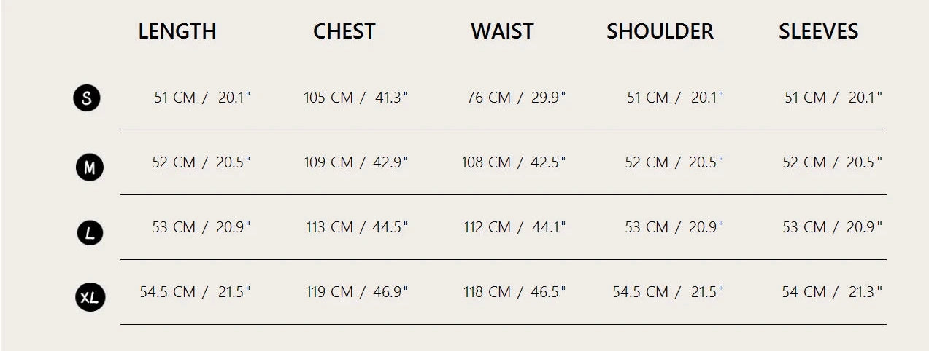
Task: Click the WAIST column header
Action: (502, 31)
